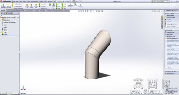Click the Linear Pattern tool
This screenshot has height=95, width=179.
tap(53, 5)
